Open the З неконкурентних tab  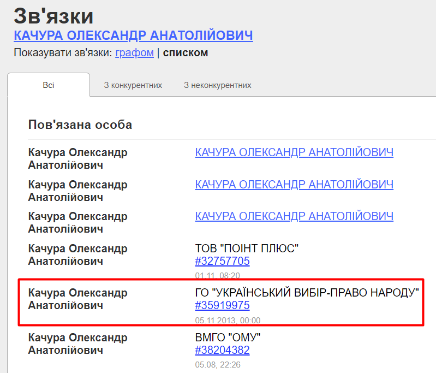point(217,85)
